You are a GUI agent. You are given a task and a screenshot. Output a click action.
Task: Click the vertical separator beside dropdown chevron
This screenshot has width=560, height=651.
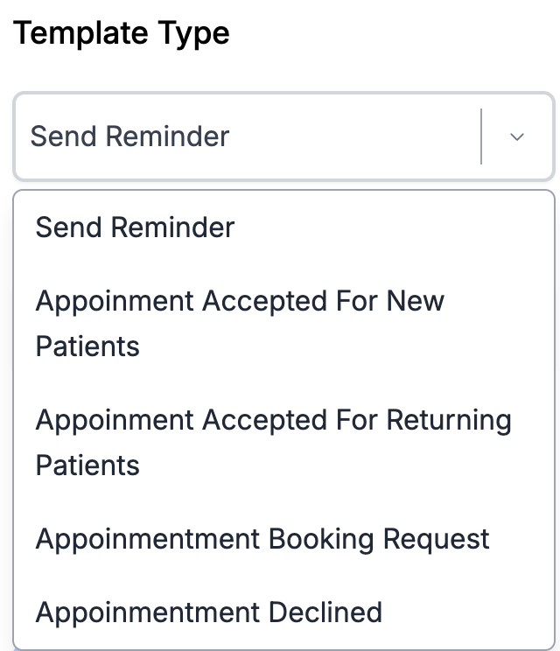[481, 136]
